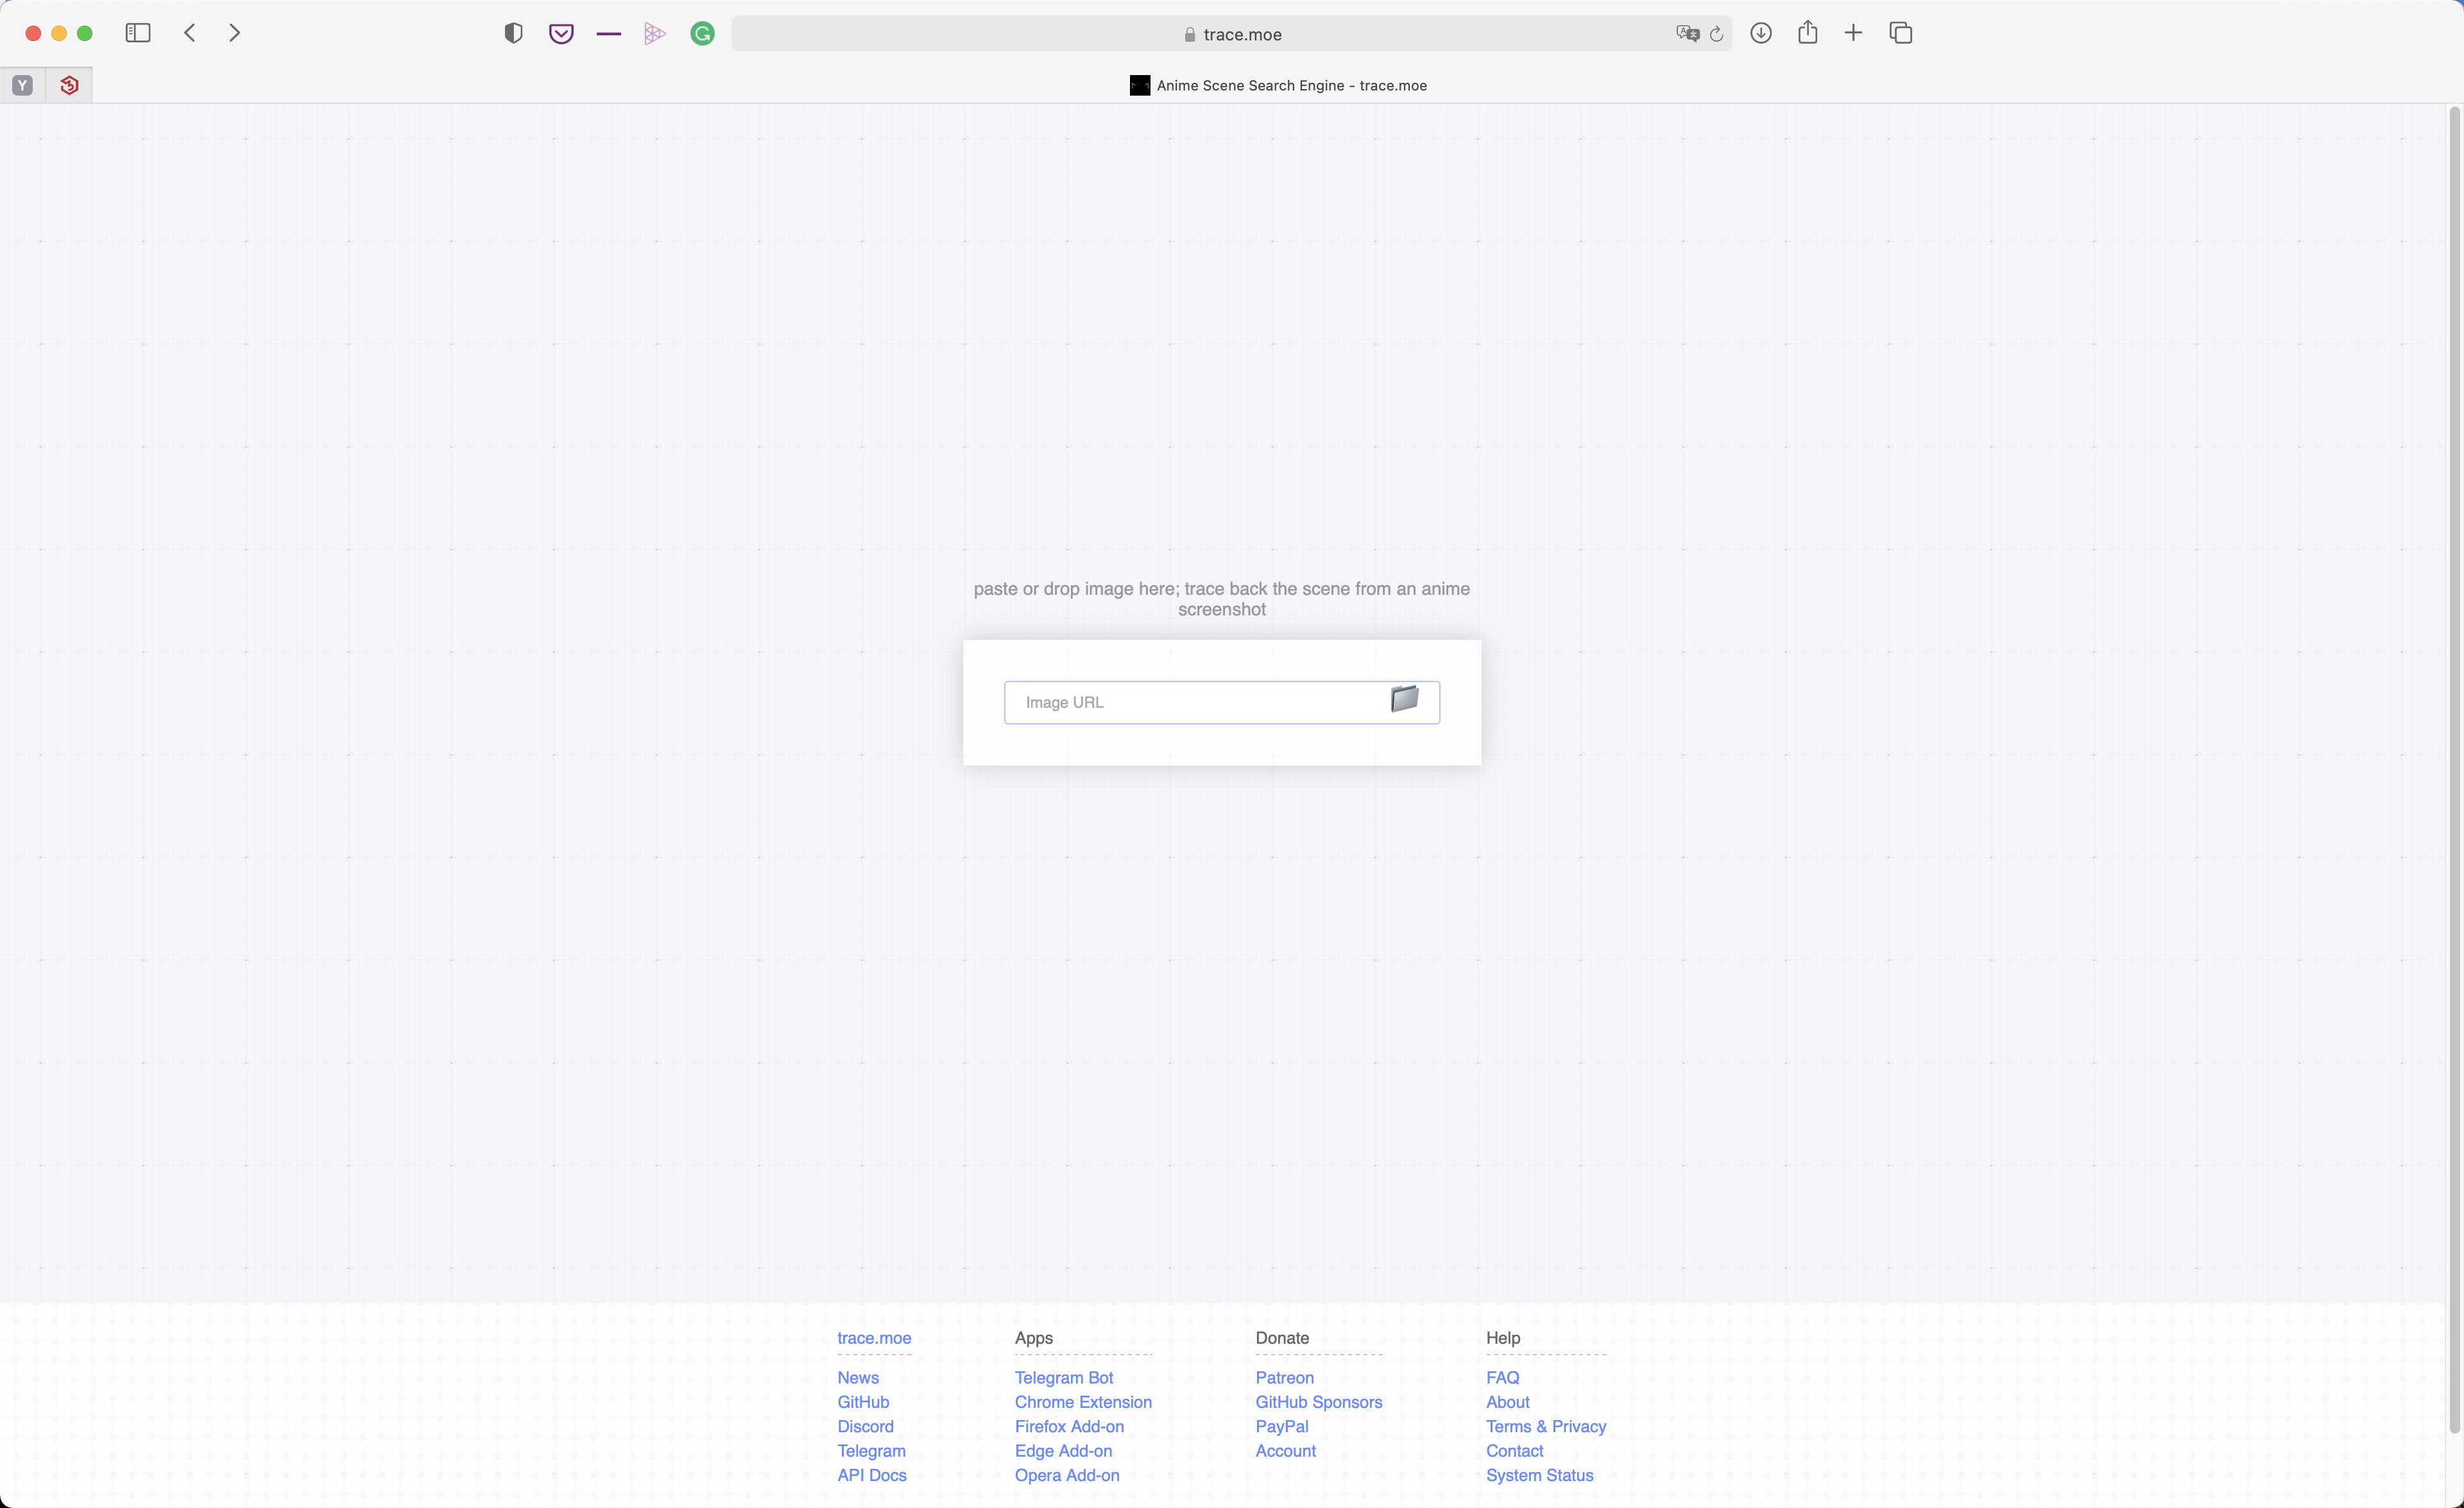Show the tab overview icon
Screen dimensions: 2464x1508
[x=1901, y=33]
